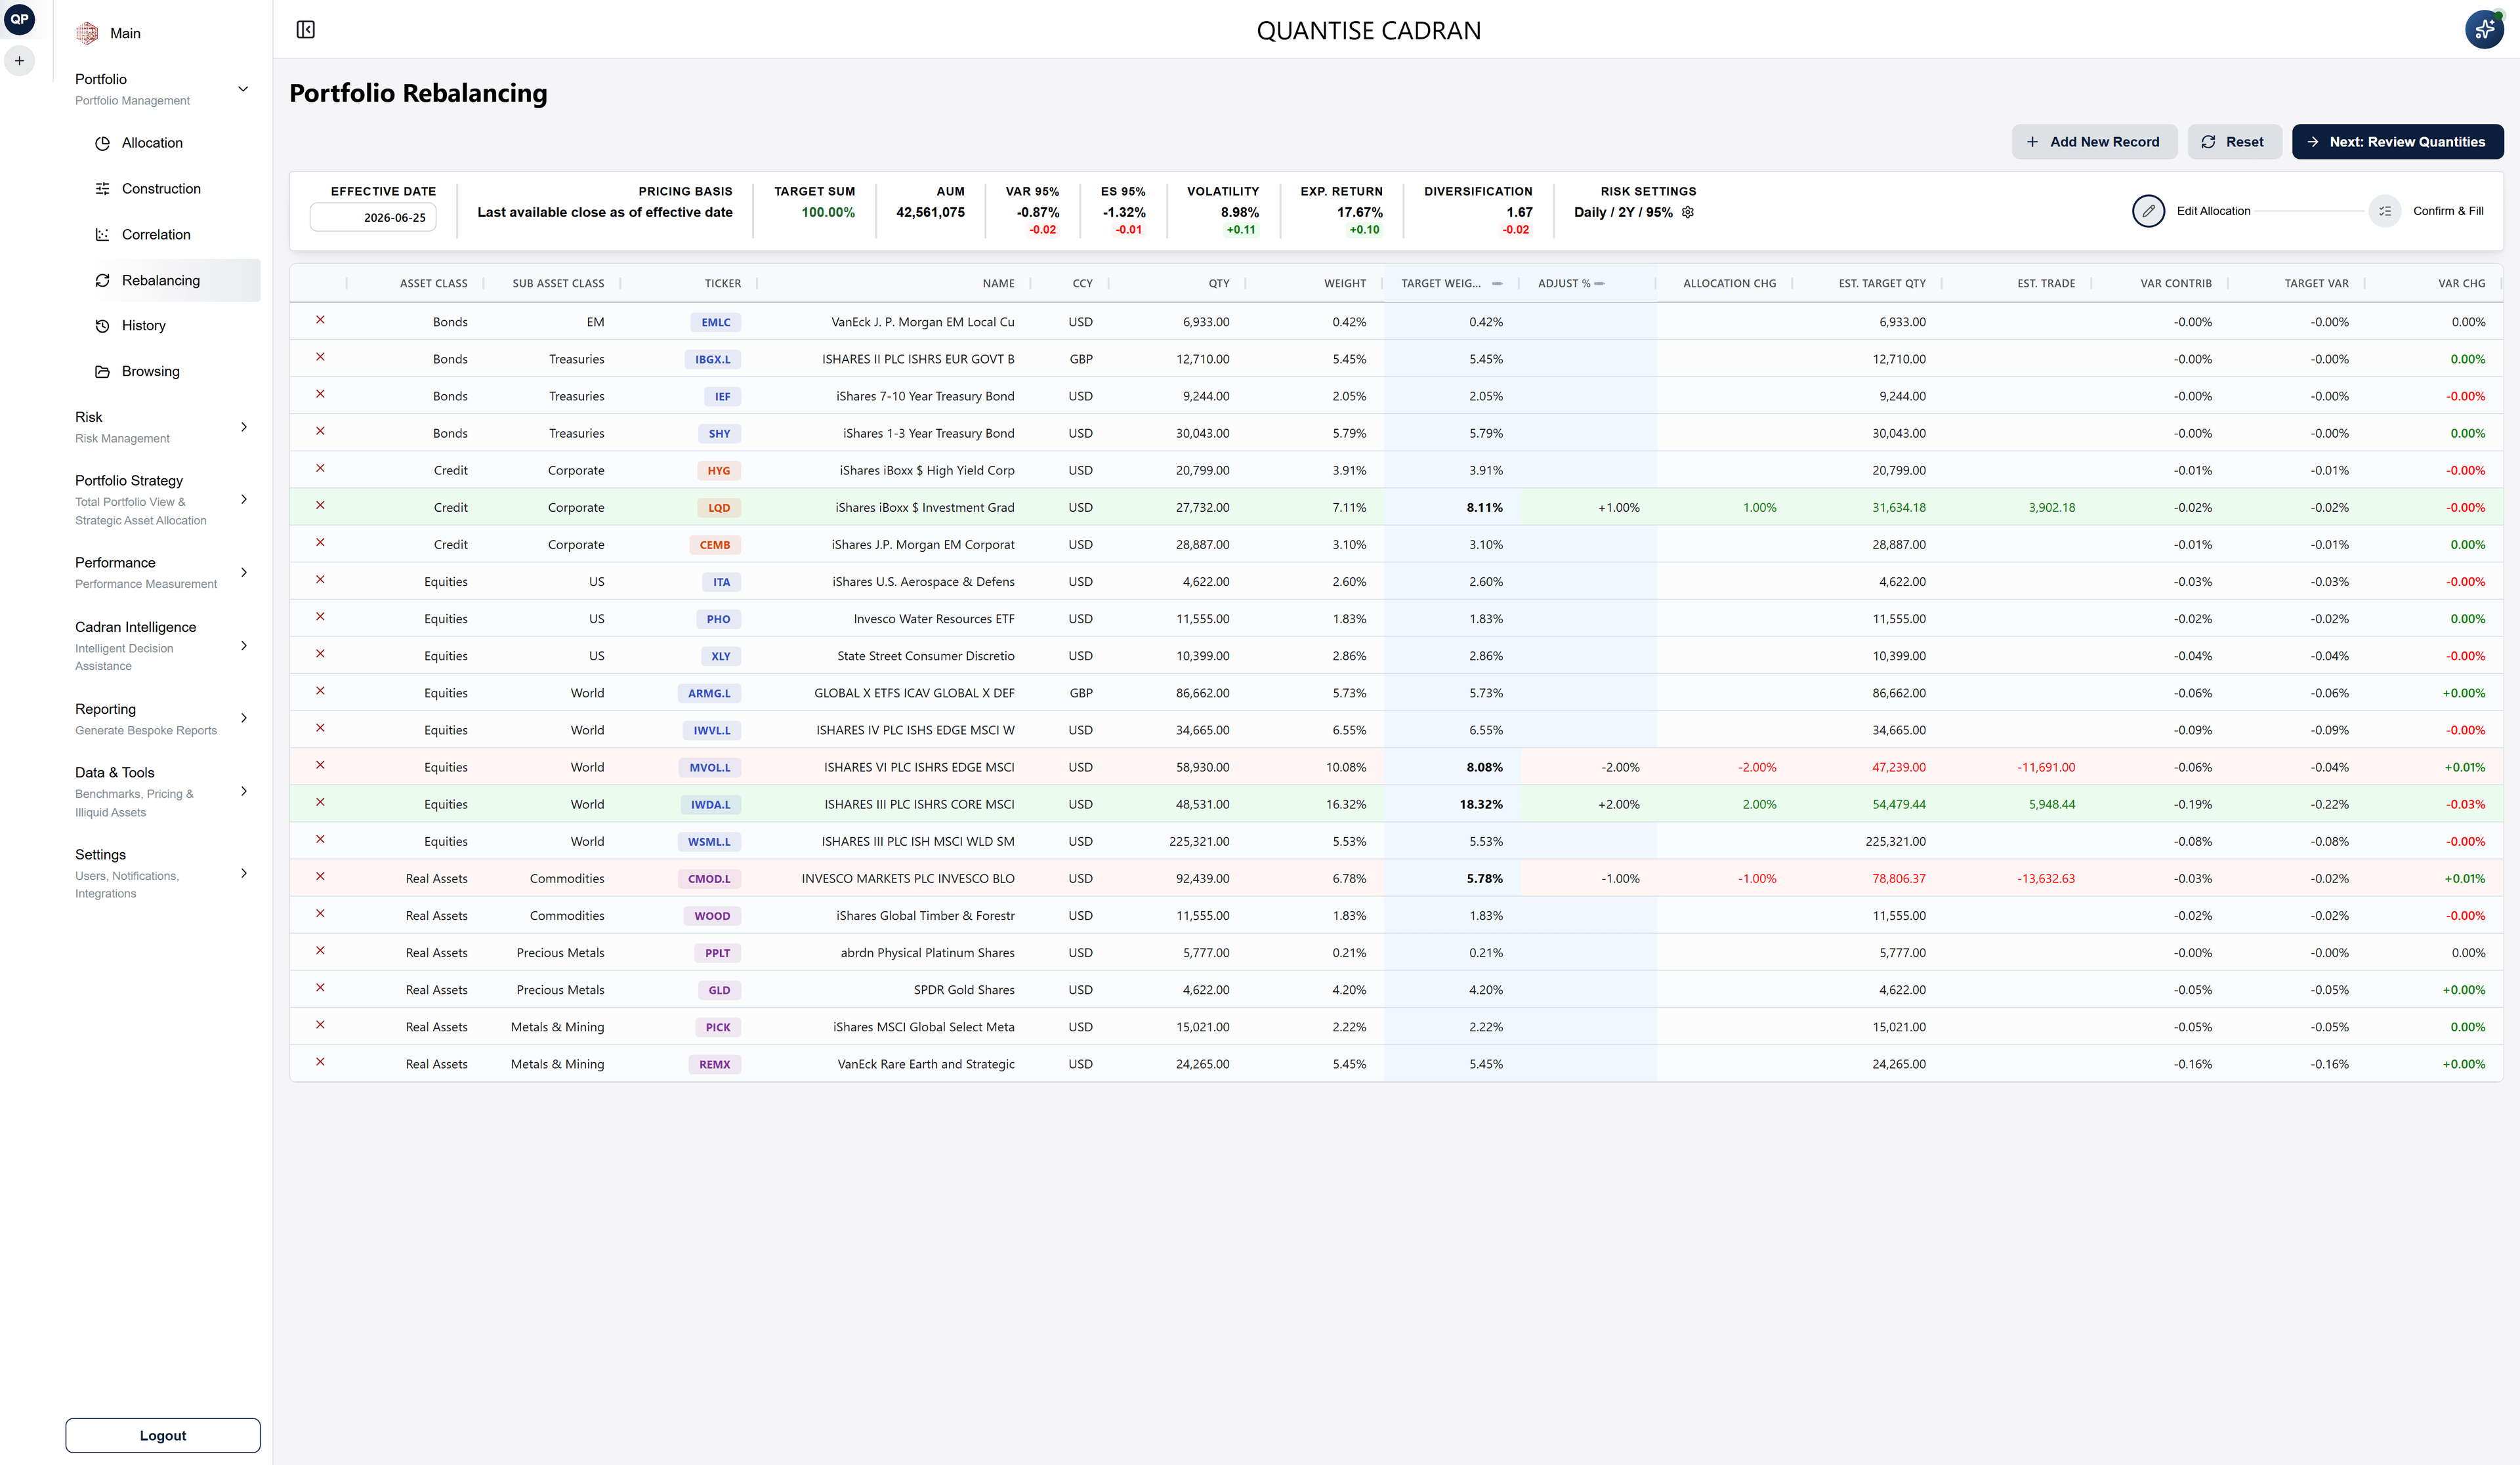
Task: Click the PPLT ticker badge
Action: (x=717, y=953)
